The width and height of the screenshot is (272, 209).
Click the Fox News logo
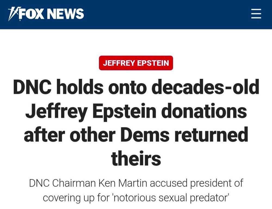[46, 14]
